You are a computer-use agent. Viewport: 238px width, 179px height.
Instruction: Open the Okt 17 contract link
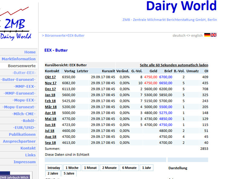click(x=50, y=77)
